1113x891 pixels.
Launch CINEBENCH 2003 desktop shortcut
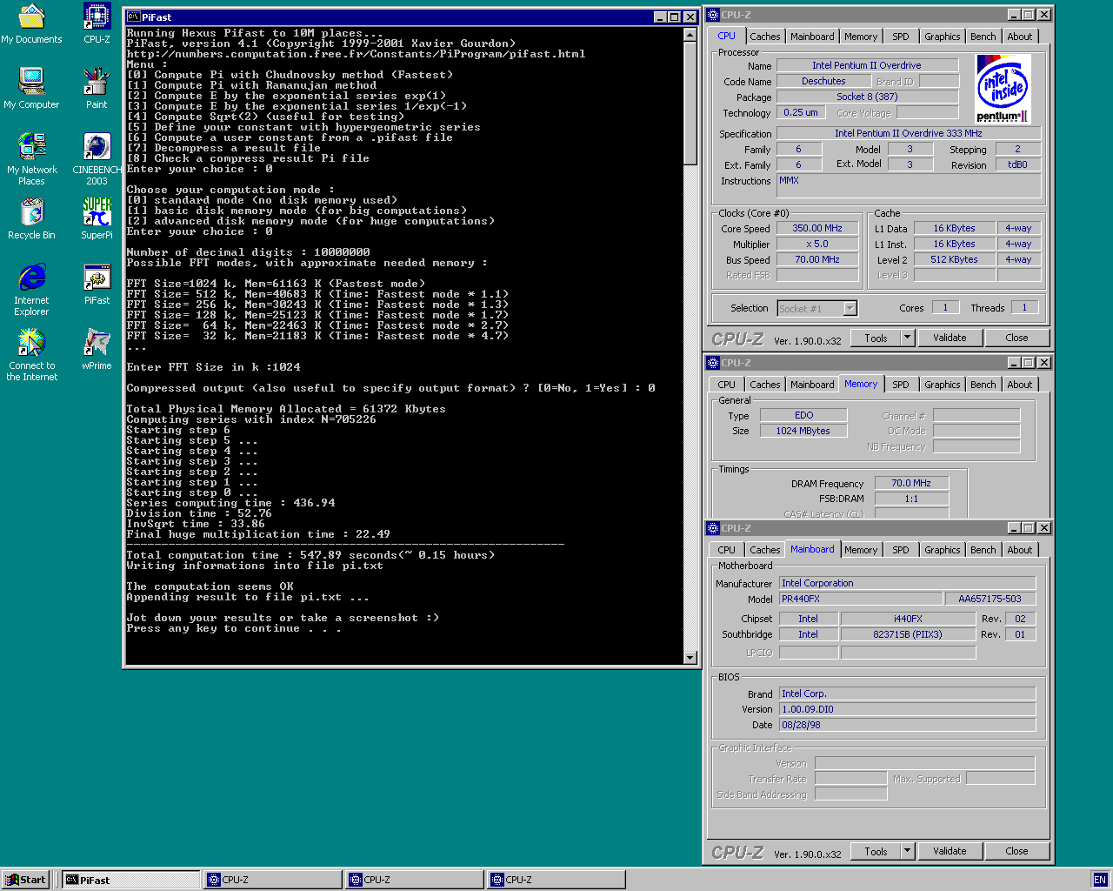click(x=97, y=159)
